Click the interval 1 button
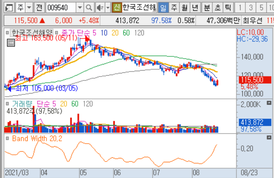Image resolution: width=274 pixels, height=178 pixels. (x=240, y=8)
